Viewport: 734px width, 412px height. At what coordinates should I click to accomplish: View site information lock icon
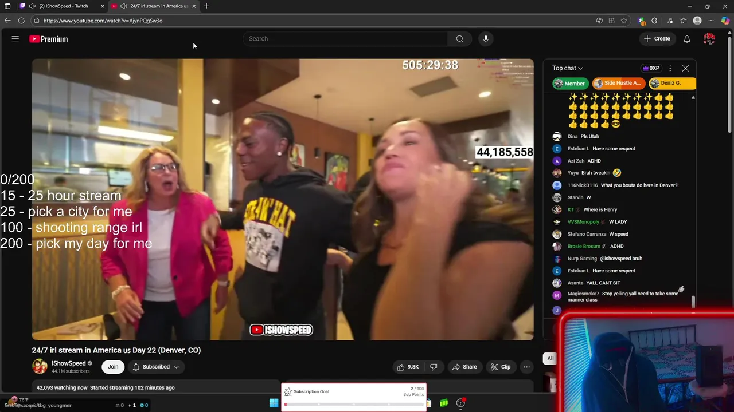pyautogui.click(x=37, y=21)
